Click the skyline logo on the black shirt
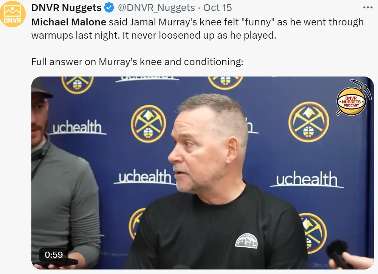The width and height of the screenshot is (378, 274). 246,241
